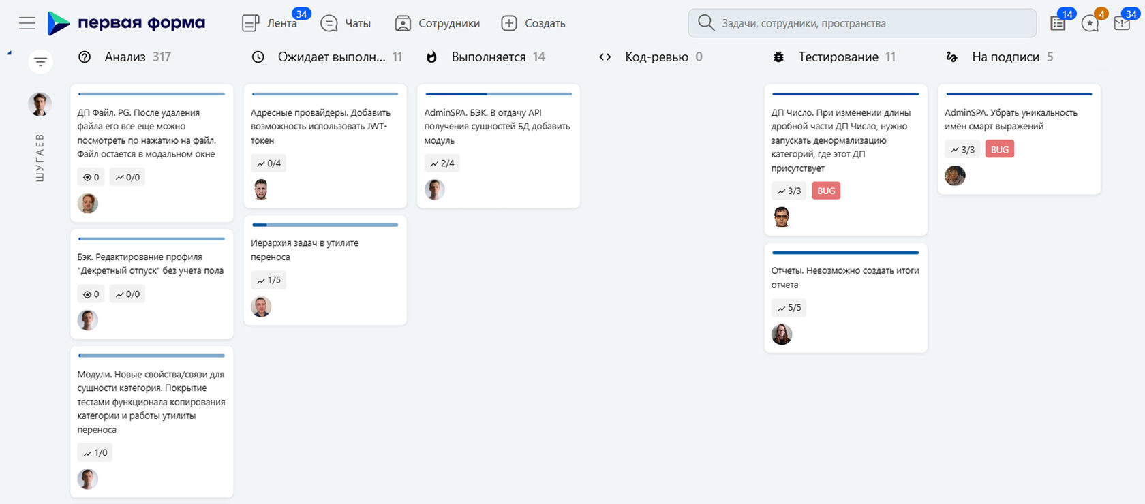Go to the Чаты section

coord(346,23)
